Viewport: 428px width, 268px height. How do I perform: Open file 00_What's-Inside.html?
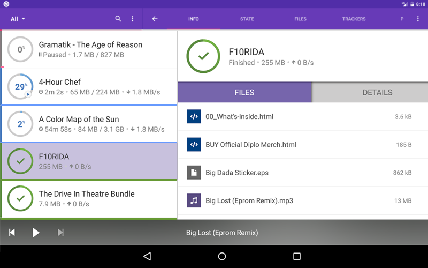coord(303,116)
